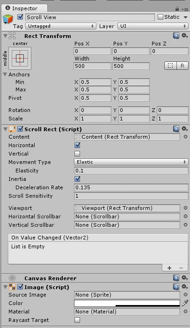The height and width of the screenshot is (328, 190).
Task: Open Movement Type dropdown showing Elastic
Action: coord(131,162)
